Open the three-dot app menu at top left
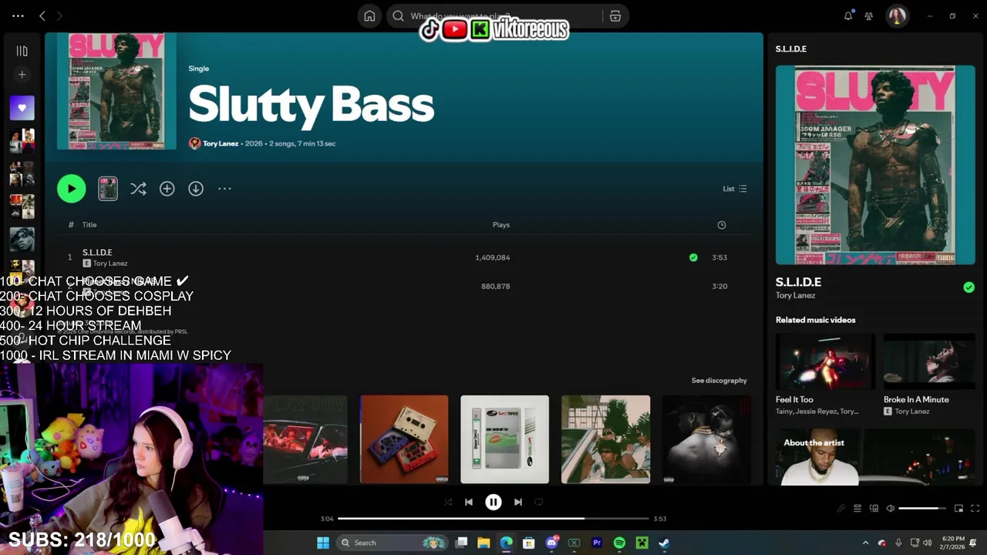This screenshot has height=555, width=987. [18, 15]
